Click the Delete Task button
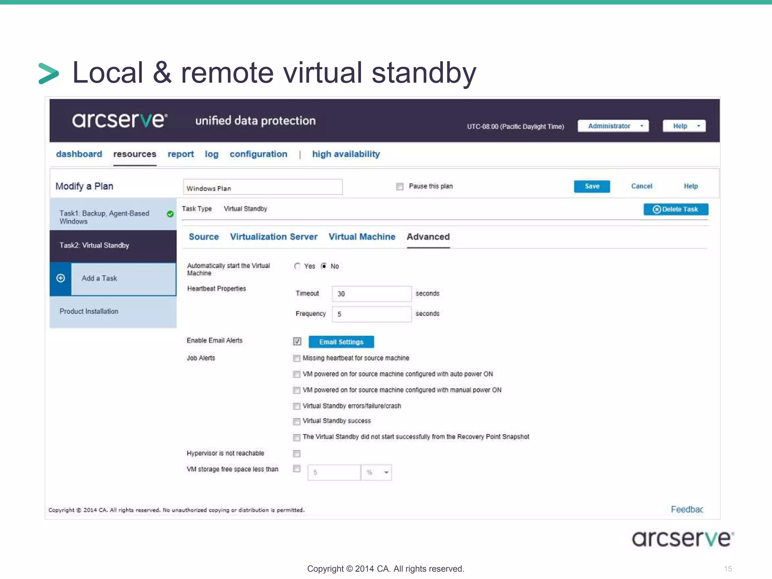The image size is (772, 579). pos(676,209)
